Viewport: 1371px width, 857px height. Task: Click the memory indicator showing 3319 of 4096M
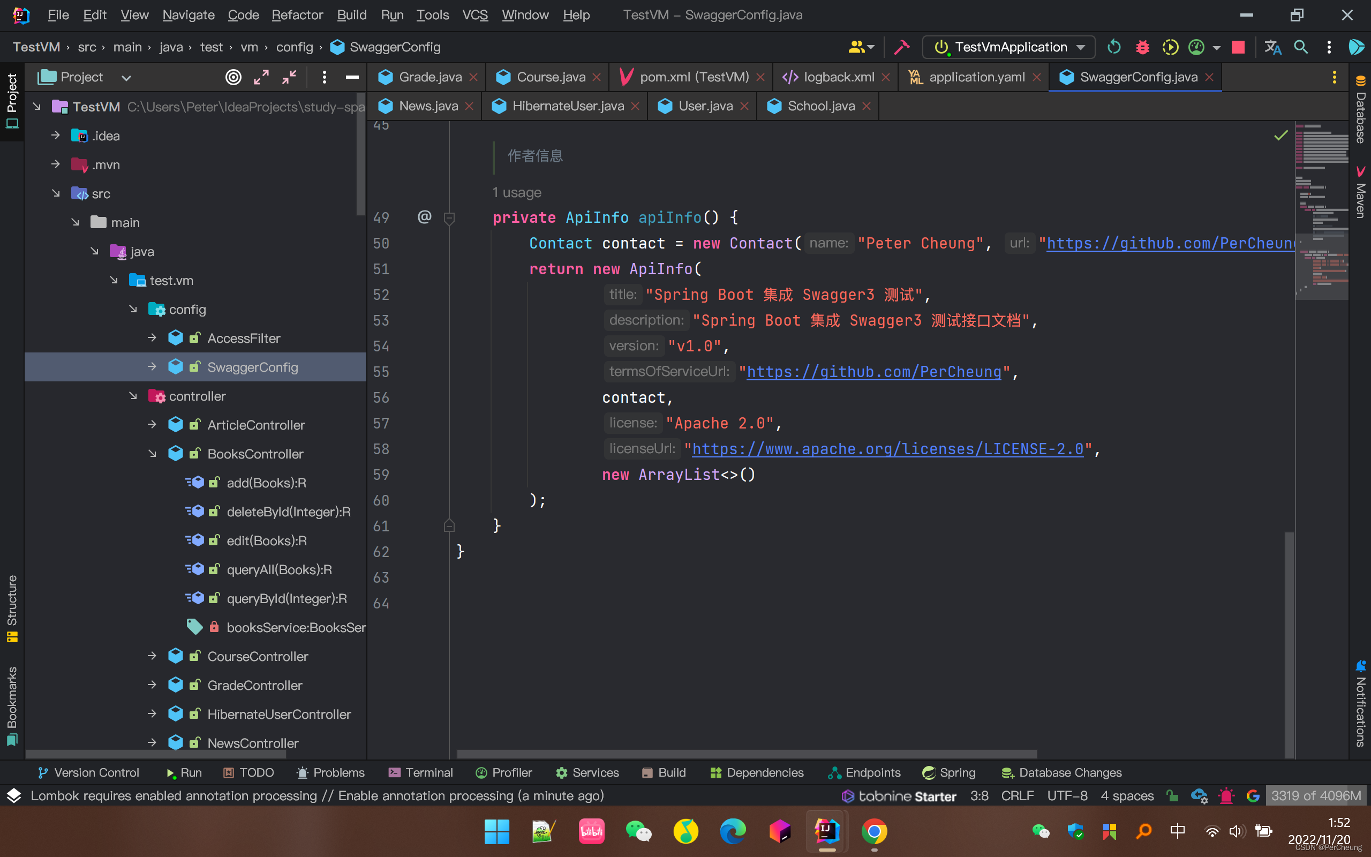point(1315,796)
